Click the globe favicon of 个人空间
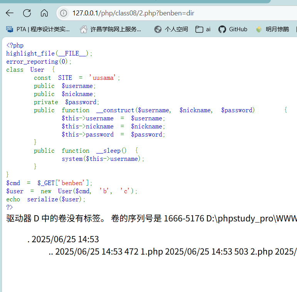The height and width of the screenshot is (292, 297). point(158,29)
